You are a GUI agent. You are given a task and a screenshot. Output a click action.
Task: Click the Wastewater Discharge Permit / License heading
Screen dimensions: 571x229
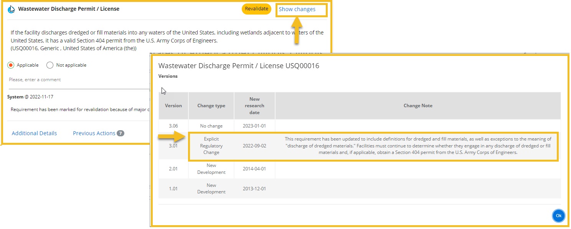coord(69,9)
